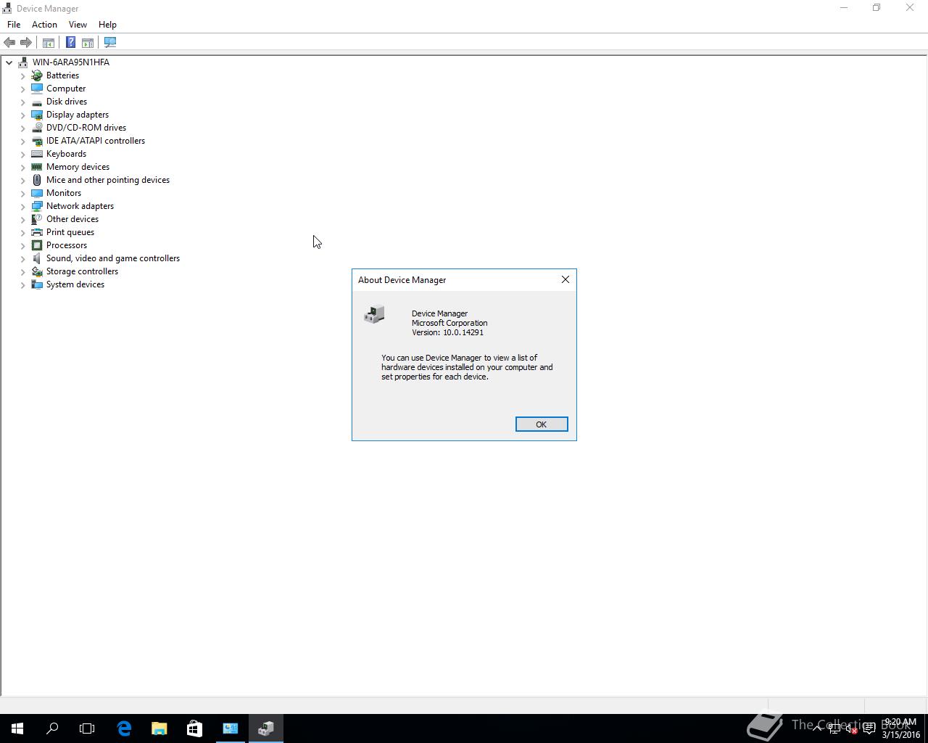The width and height of the screenshot is (928, 743).
Task: Open Task View on the taskbar
Action: [87, 728]
